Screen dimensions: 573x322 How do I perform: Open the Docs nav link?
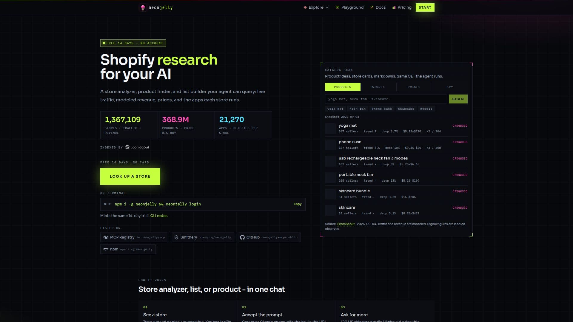tap(378, 7)
